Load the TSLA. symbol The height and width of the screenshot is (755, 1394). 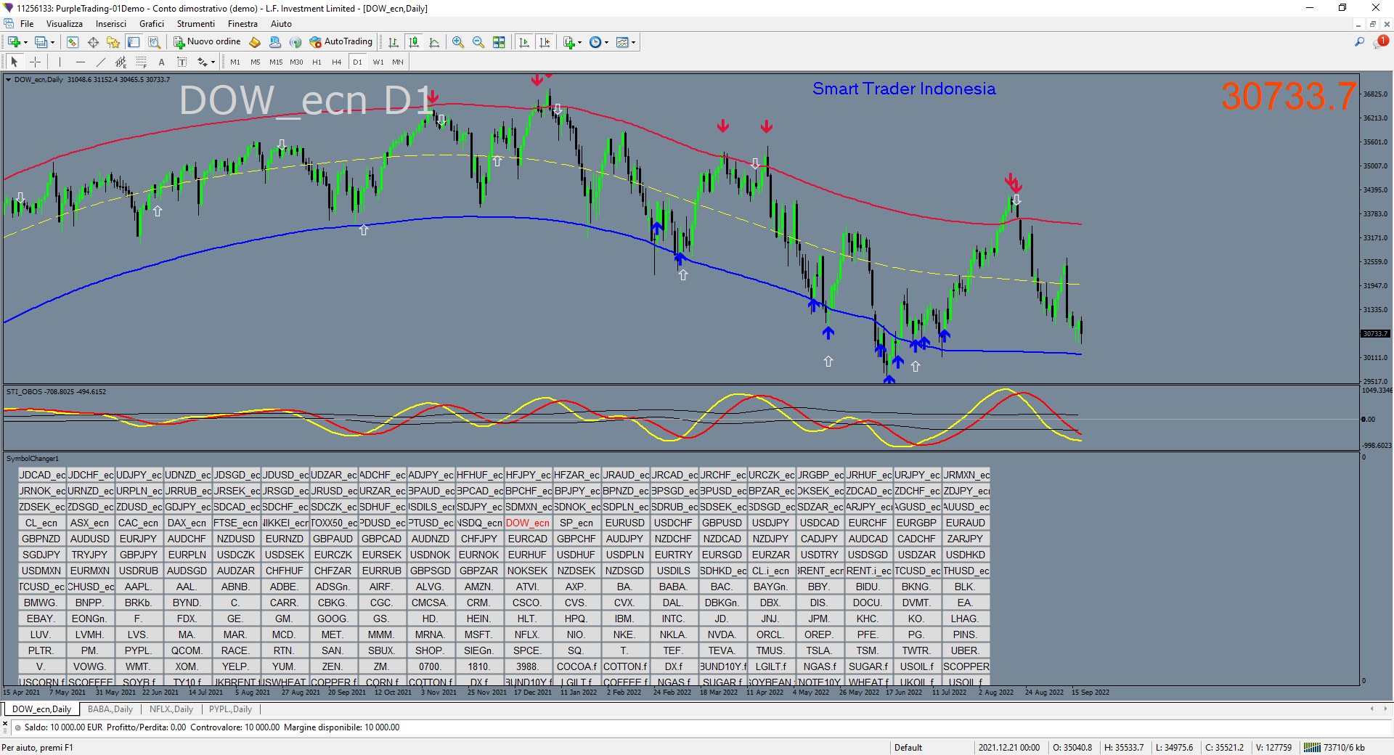pos(819,650)
